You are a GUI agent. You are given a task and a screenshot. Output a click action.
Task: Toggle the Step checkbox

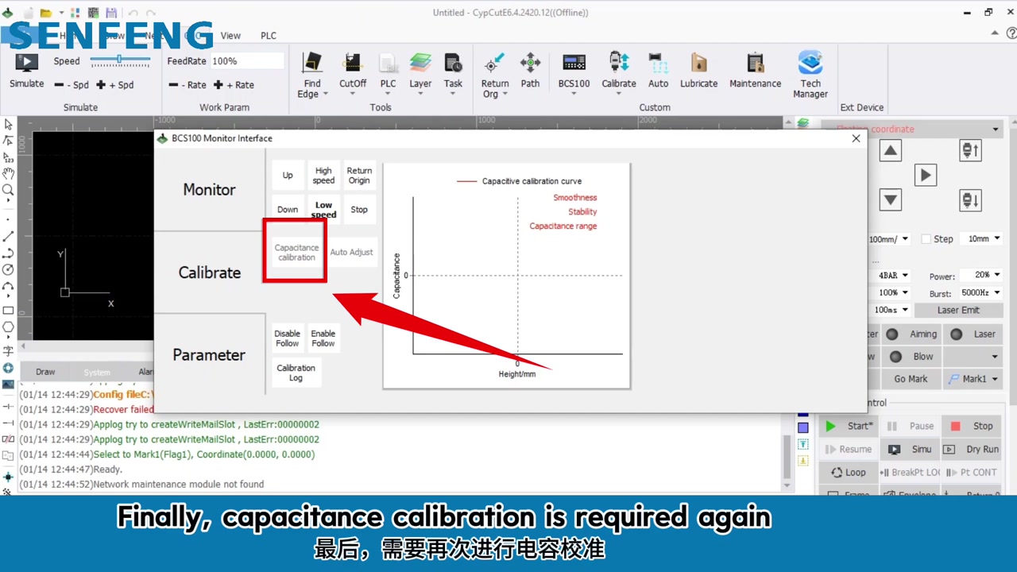pos(926,239)
